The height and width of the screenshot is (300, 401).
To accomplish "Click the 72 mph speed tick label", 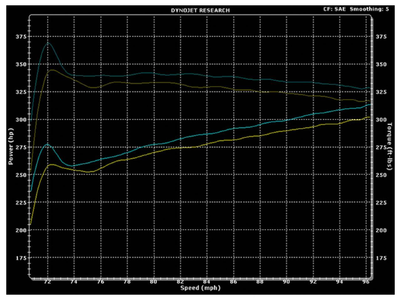I will tap(48, 282).
